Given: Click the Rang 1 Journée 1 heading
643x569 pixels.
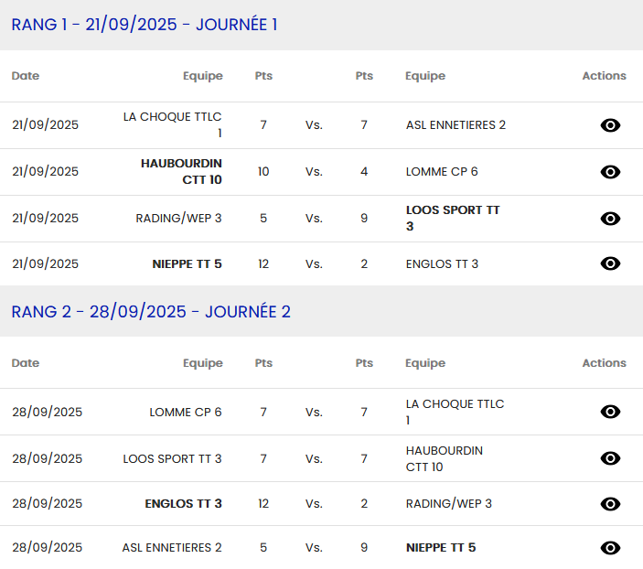Looking at the screenshot, I should [x=145, y=25].
